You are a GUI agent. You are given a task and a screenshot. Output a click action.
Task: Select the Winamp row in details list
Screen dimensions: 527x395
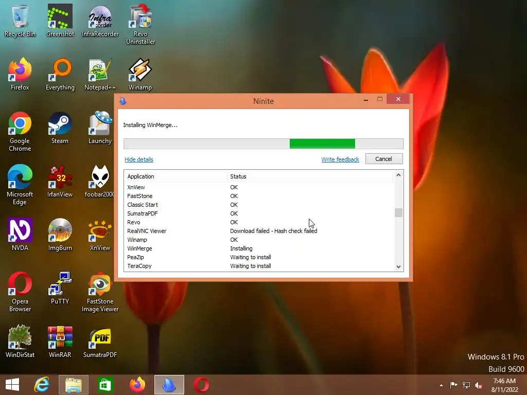[259, 240]
